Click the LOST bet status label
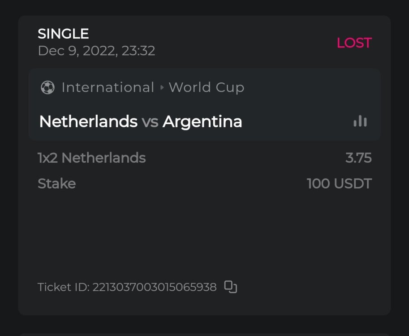This screenshot has height=336, width=409. click(354, 43)
